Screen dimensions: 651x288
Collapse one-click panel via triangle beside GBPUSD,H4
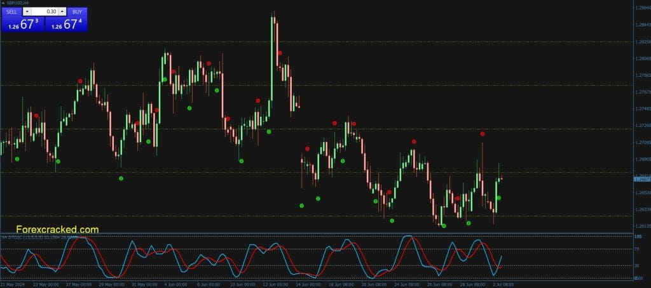4,3
